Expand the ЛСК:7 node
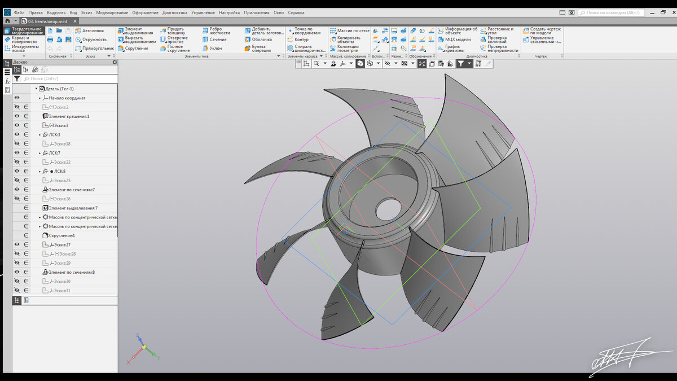 tap(39, 153)
